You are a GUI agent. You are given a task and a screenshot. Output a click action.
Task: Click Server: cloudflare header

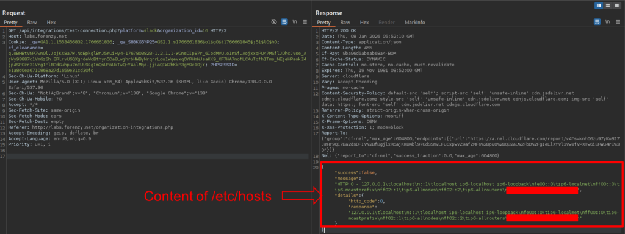click(x=345, y=76)
